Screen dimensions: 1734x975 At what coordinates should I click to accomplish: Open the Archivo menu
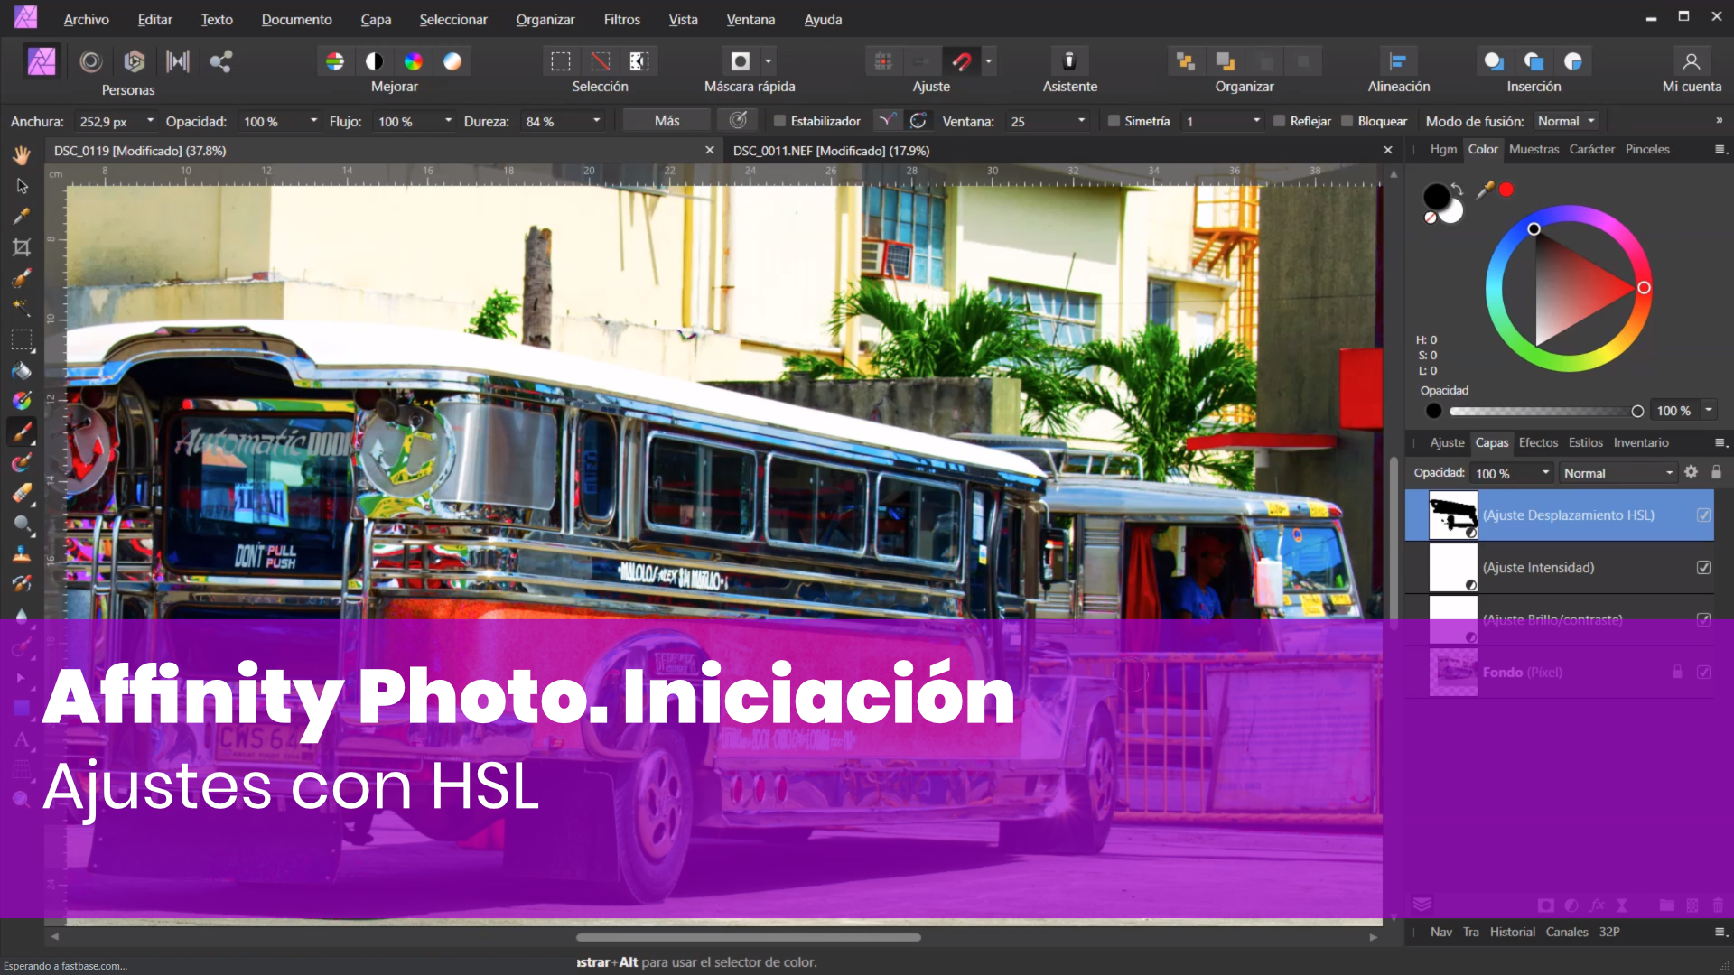86,19
